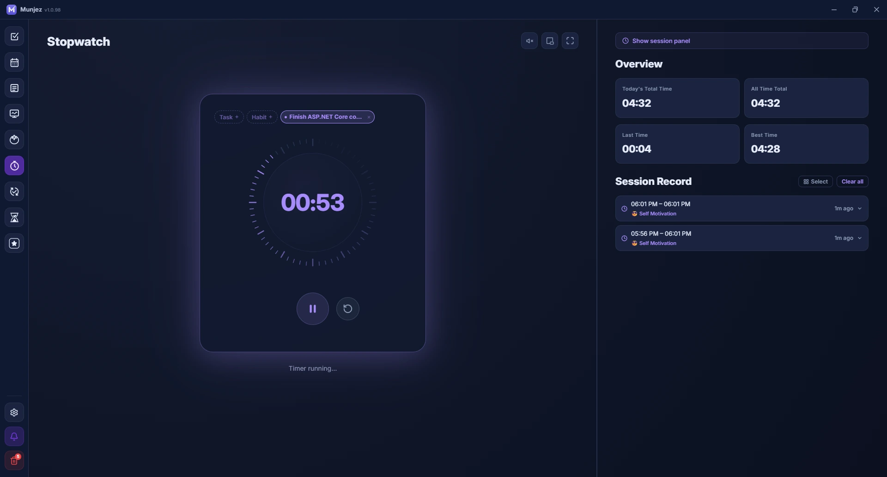Click the Select button in Session Record

tap(815, 182)
